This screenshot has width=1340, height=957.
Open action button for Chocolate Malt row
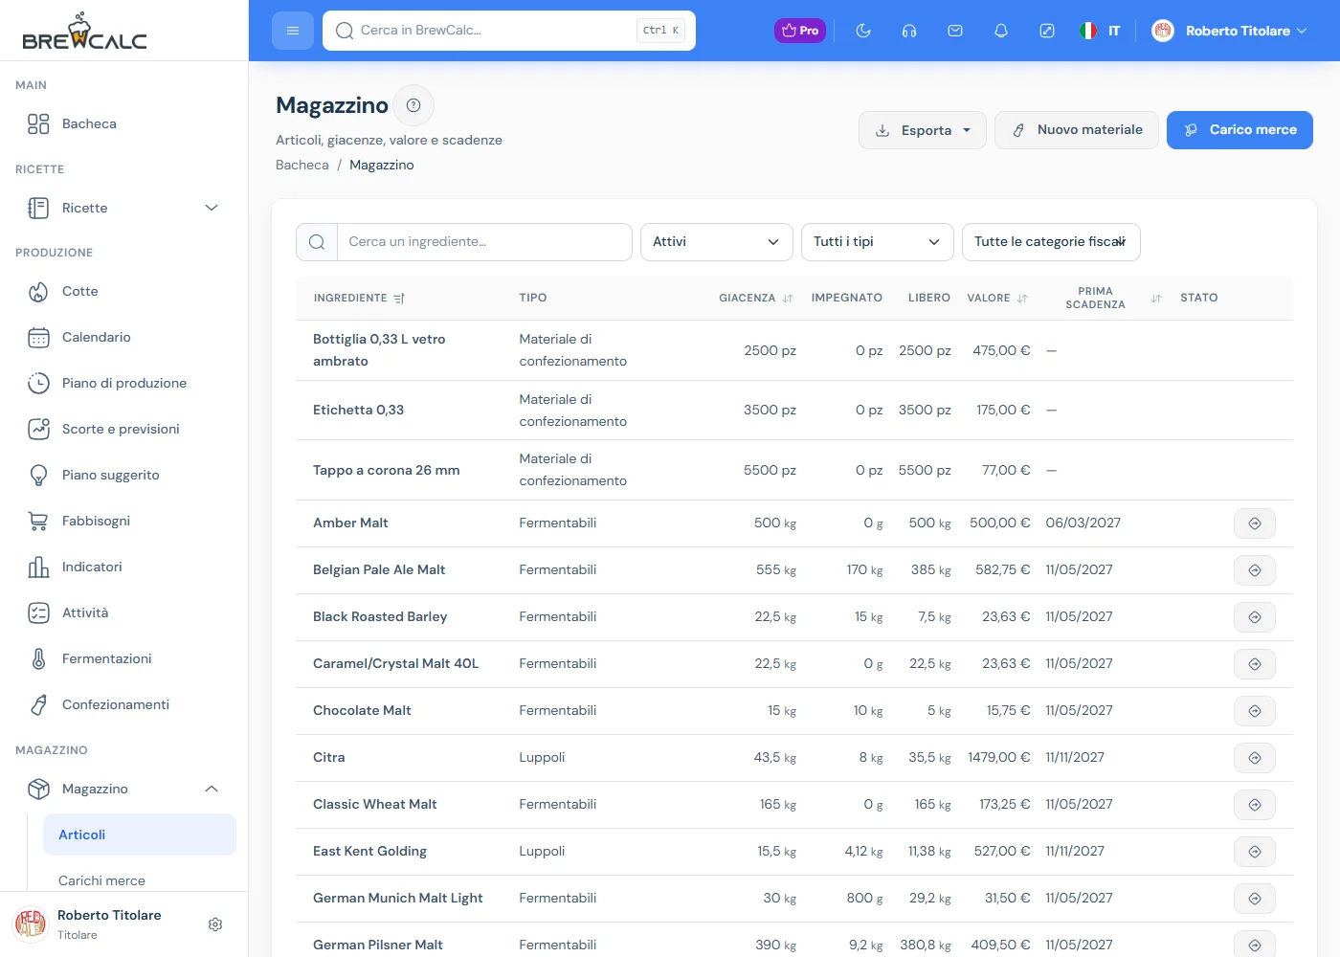tap(1255, 711)
